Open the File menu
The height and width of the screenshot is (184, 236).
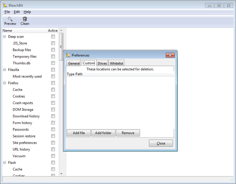click(x=7, y=12)
